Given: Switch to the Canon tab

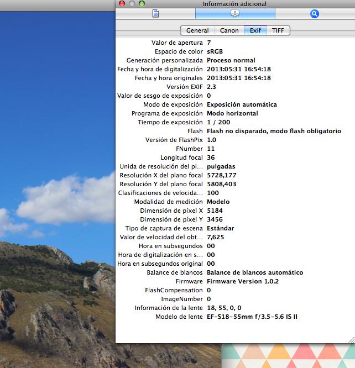Looking at the screenshot, I should pyautogui.click(x=229, y=30).
